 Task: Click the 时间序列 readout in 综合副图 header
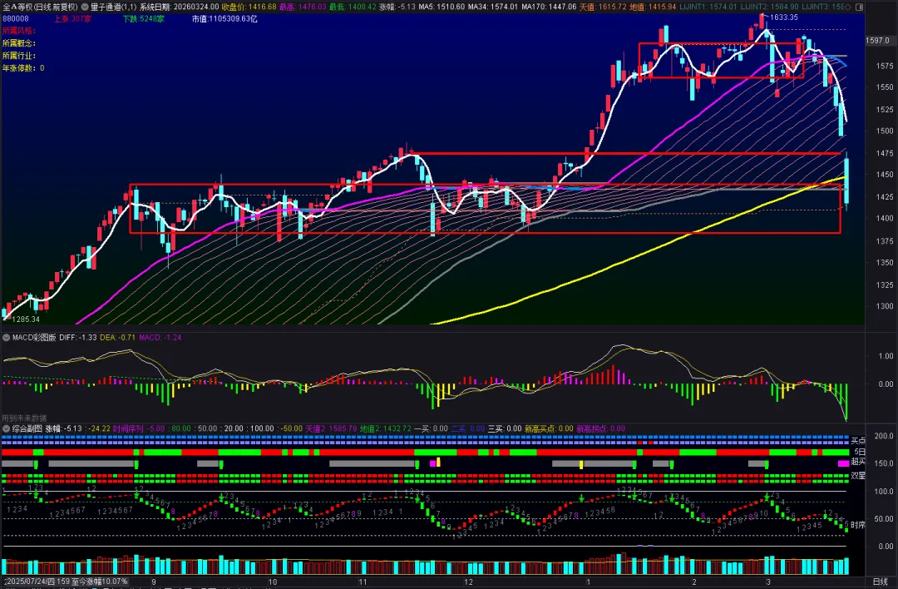[x=139, y=428]
